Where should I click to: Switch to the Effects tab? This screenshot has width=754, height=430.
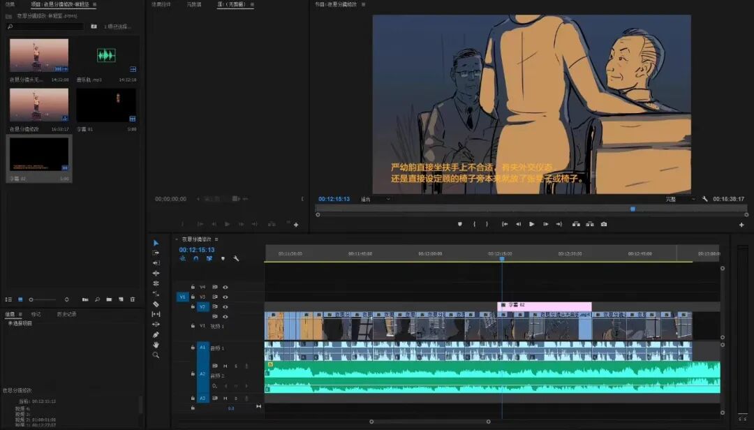point(10,4)
